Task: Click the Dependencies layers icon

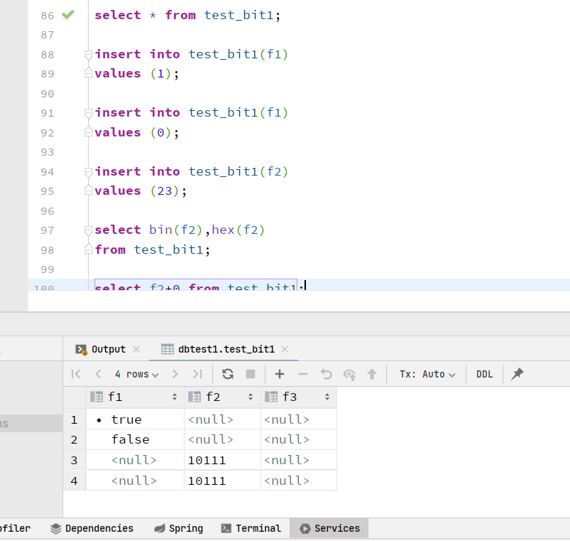Action: [55, 529]
